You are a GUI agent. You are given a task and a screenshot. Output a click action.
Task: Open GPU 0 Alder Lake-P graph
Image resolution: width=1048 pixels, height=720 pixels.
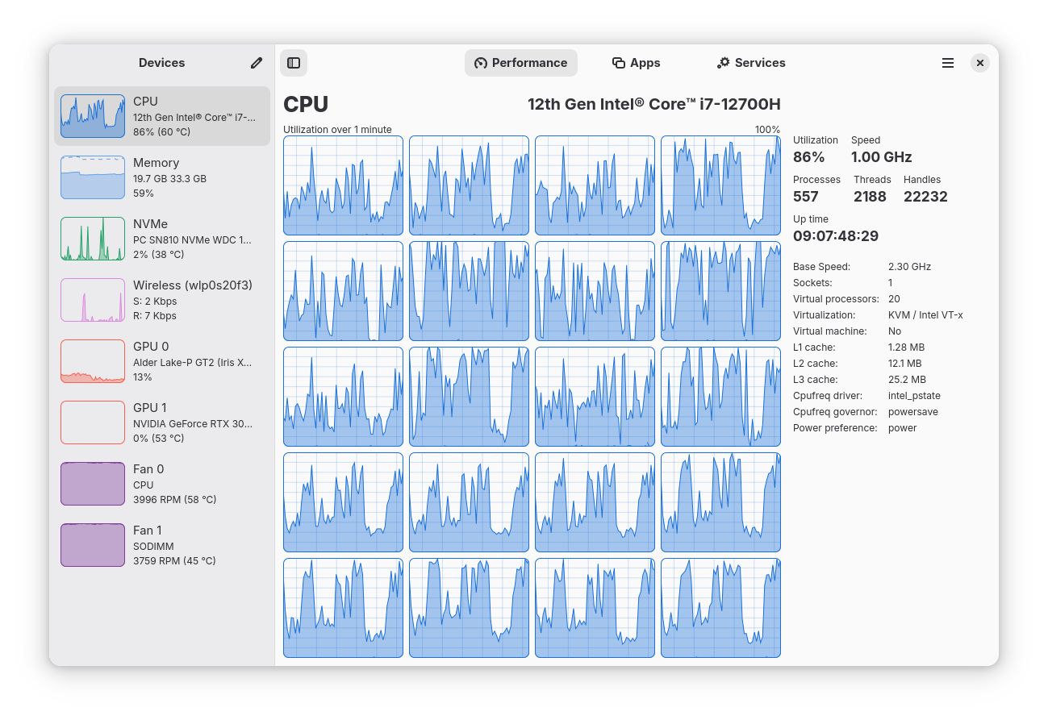93,361
